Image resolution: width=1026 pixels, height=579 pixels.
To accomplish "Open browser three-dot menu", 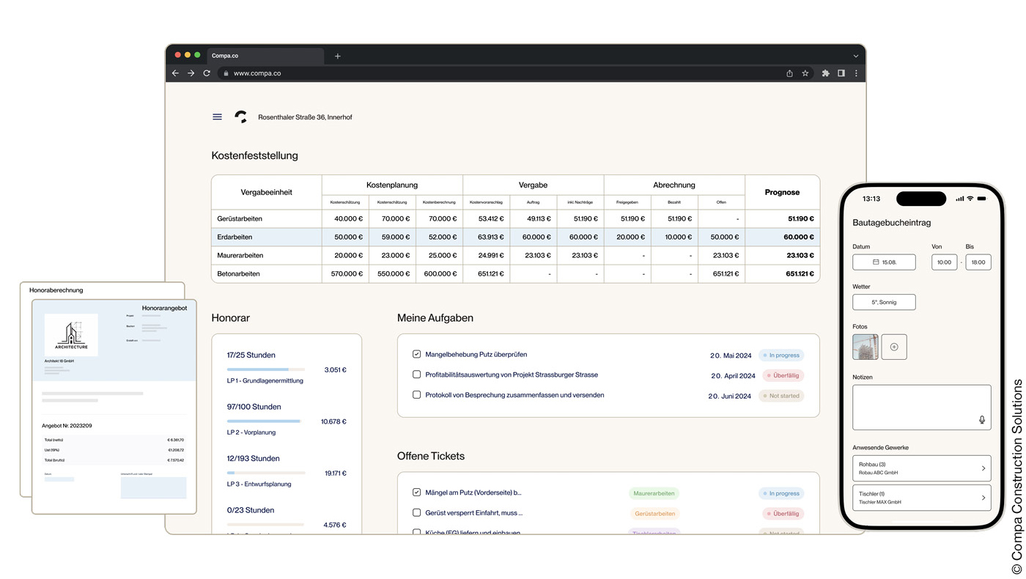I will (856, 73).
